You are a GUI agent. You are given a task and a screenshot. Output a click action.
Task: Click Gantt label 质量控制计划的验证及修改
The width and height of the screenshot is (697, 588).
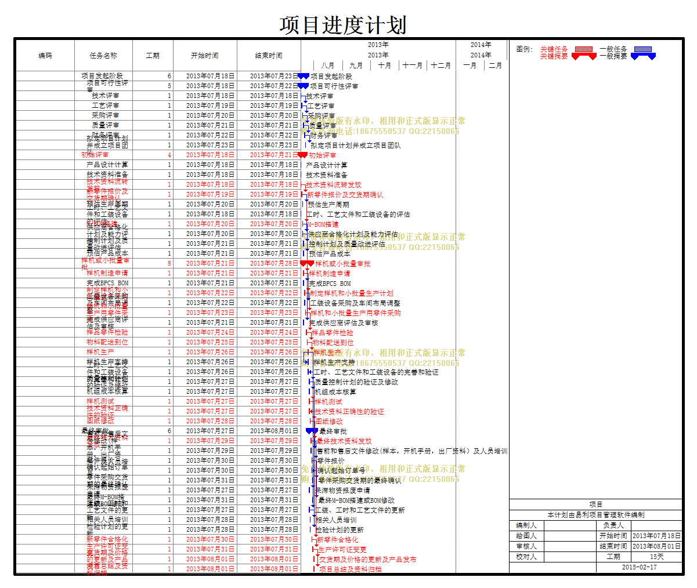[x=357, y=382]
